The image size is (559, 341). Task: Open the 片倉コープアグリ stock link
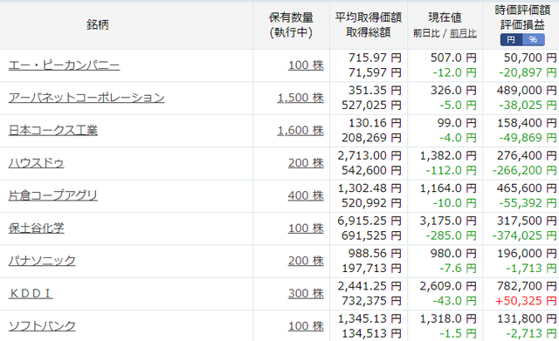(53, 195)
